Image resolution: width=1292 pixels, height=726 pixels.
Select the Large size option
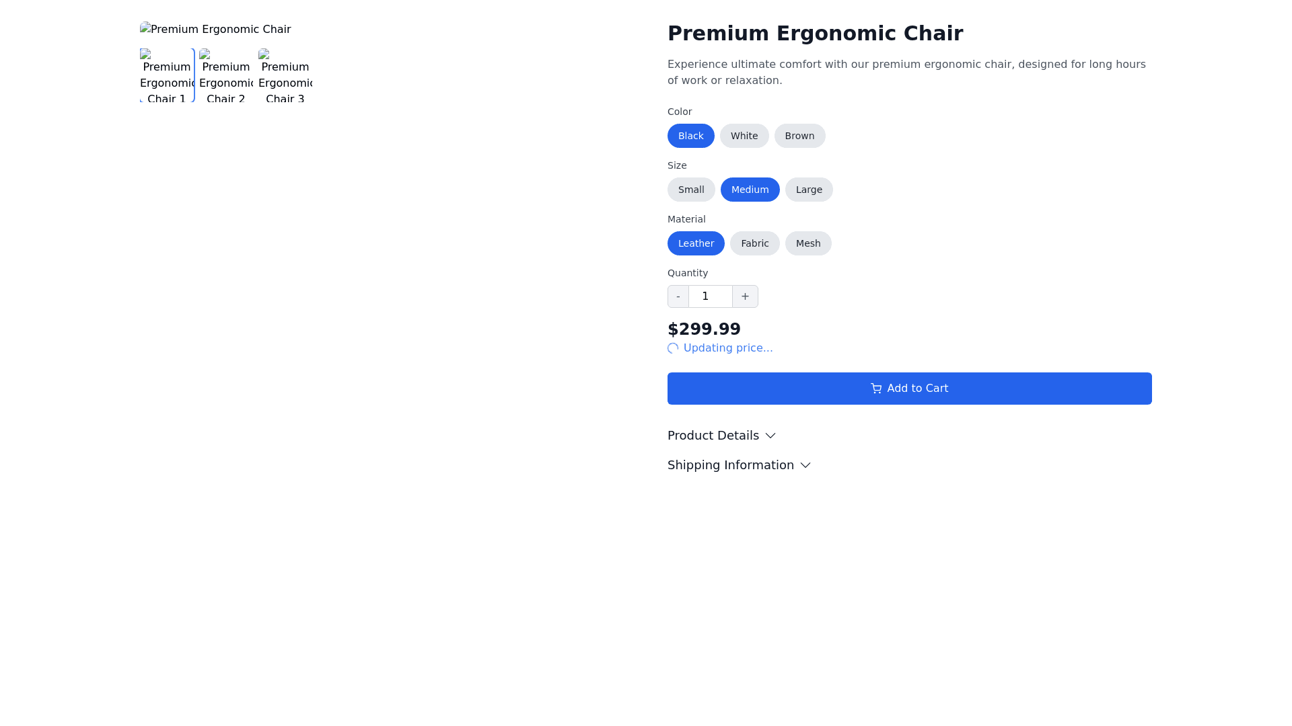[x=809, y=190]
